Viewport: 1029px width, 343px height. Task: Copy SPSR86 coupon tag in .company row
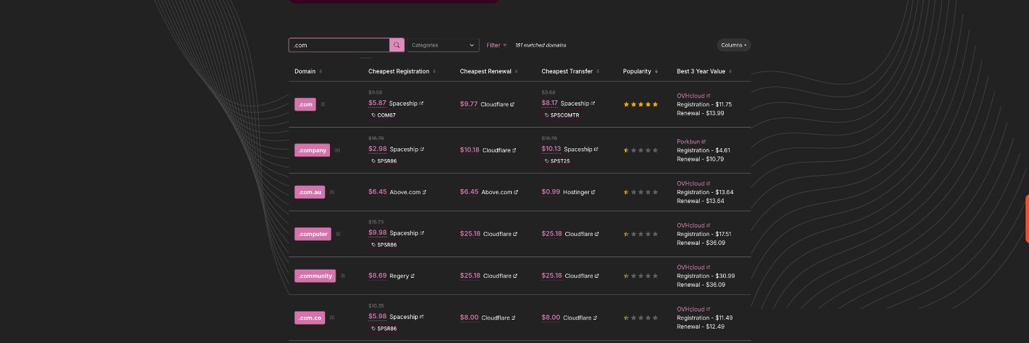[384, 161]
